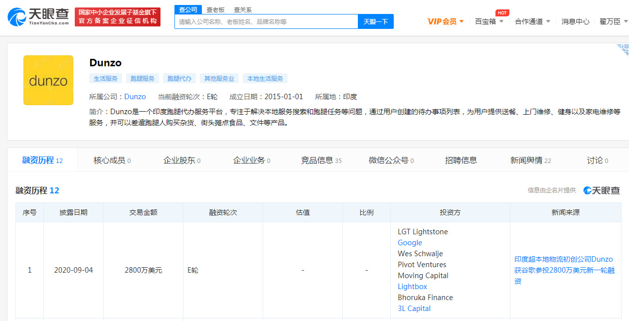Expand the VIP会员 dropdown
629x321 pixels.
(446, 21)
